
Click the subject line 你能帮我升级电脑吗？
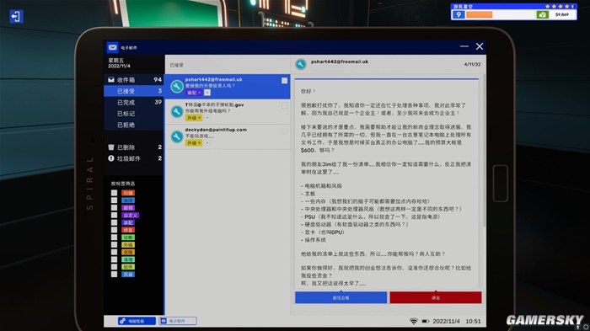(x=207, y=111)
